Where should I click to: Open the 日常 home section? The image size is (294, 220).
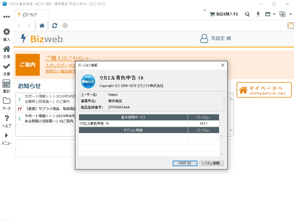(x=7, y=52)
